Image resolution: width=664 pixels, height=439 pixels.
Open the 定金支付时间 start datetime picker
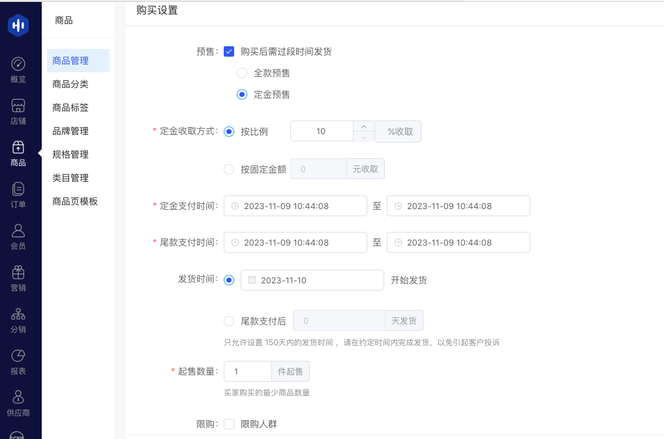(295, 206)
